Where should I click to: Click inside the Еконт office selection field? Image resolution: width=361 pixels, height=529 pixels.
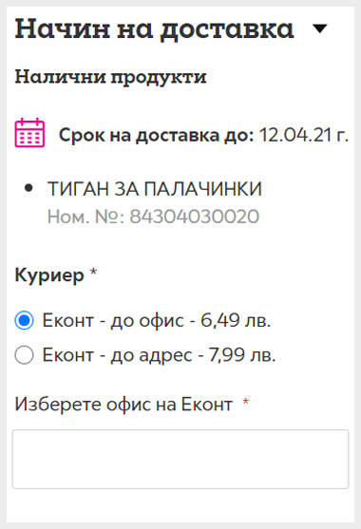180,459
